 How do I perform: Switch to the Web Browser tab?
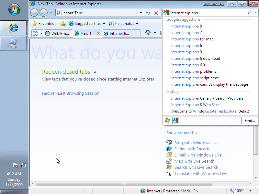[58, 33]
